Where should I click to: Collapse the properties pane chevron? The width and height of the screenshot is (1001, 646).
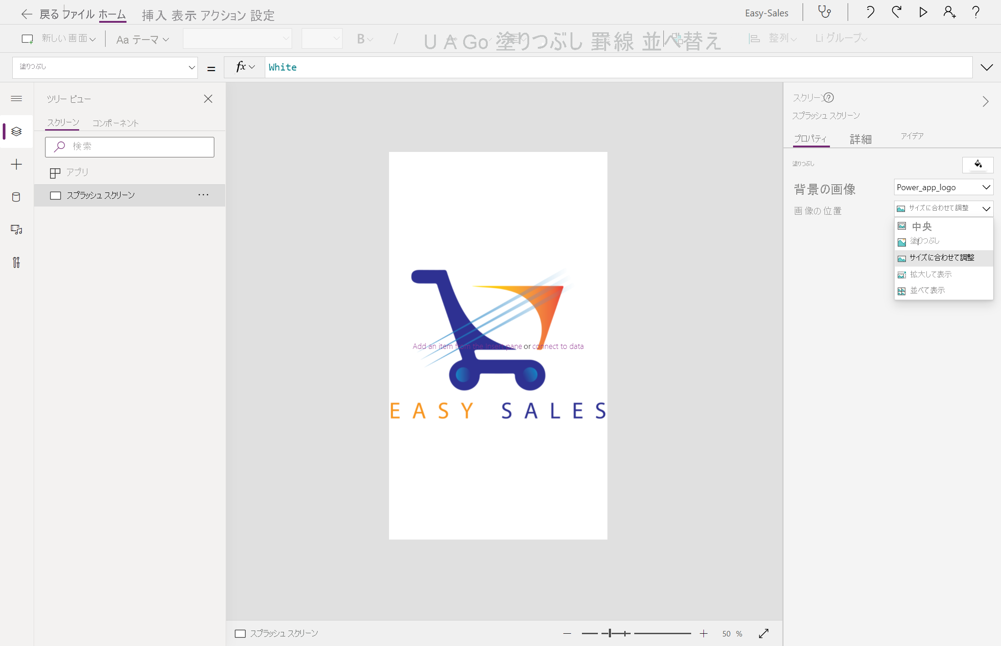click(x=985, y=101)
